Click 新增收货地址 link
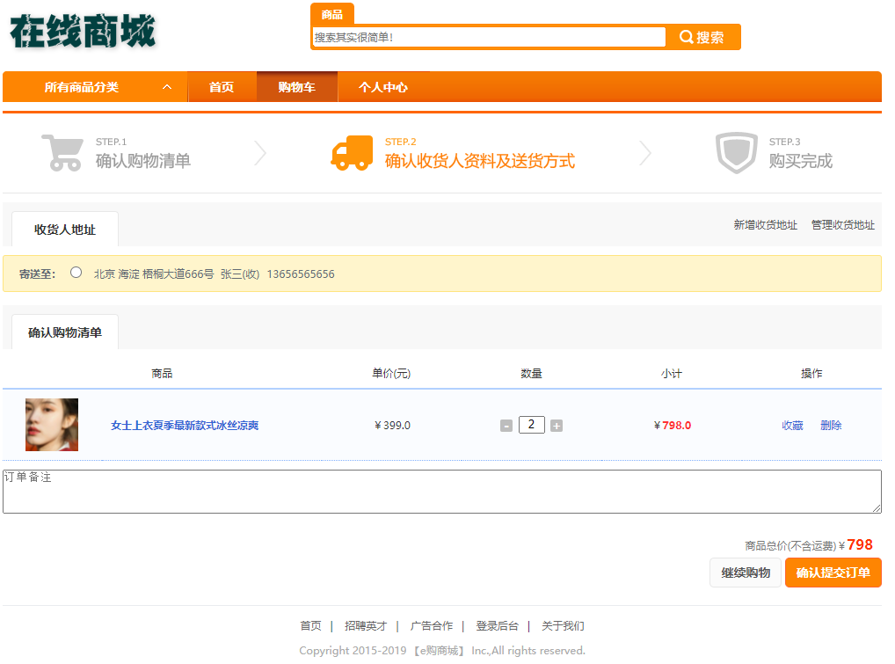Viewport: 895px width, 664px height. coord(765,225)
